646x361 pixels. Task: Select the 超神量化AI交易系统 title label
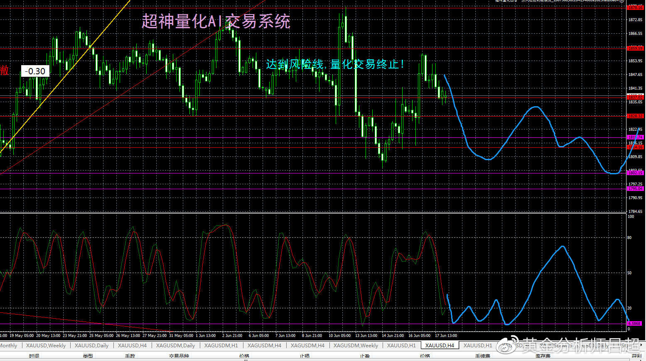(216, 21)
